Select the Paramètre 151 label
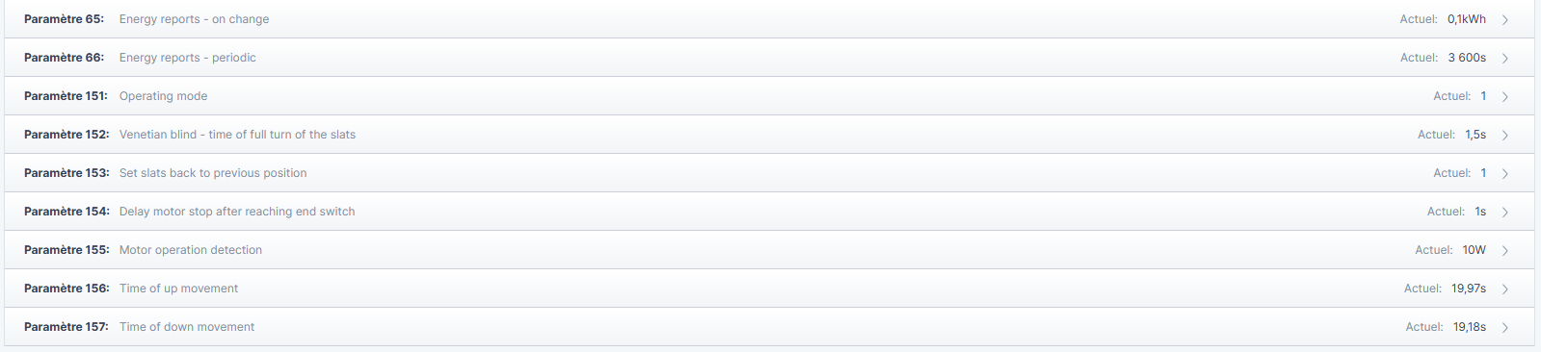Screen dimensions: 1541x352 (x=66, y=96)
